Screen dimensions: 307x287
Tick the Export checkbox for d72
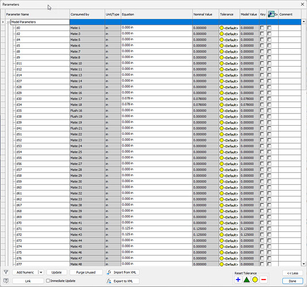270,234
